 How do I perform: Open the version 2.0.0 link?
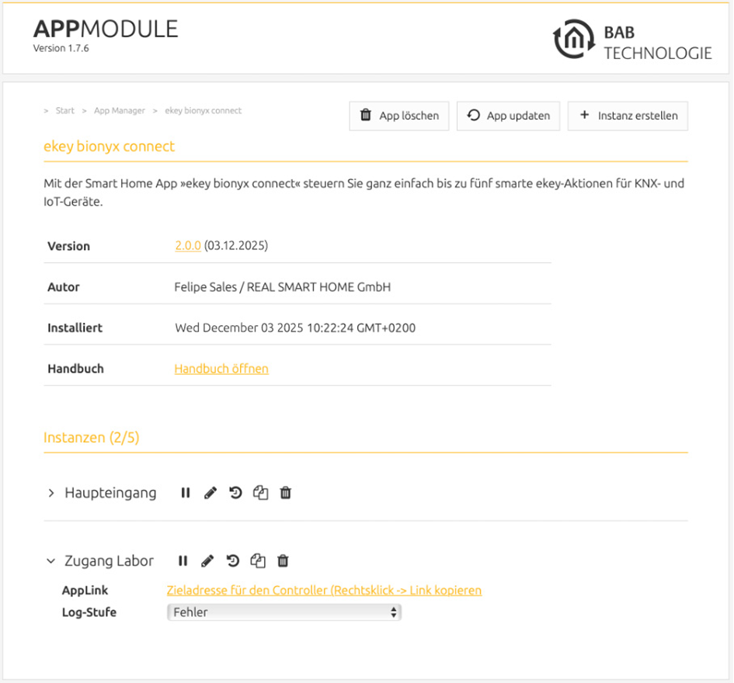click(188, 245)
